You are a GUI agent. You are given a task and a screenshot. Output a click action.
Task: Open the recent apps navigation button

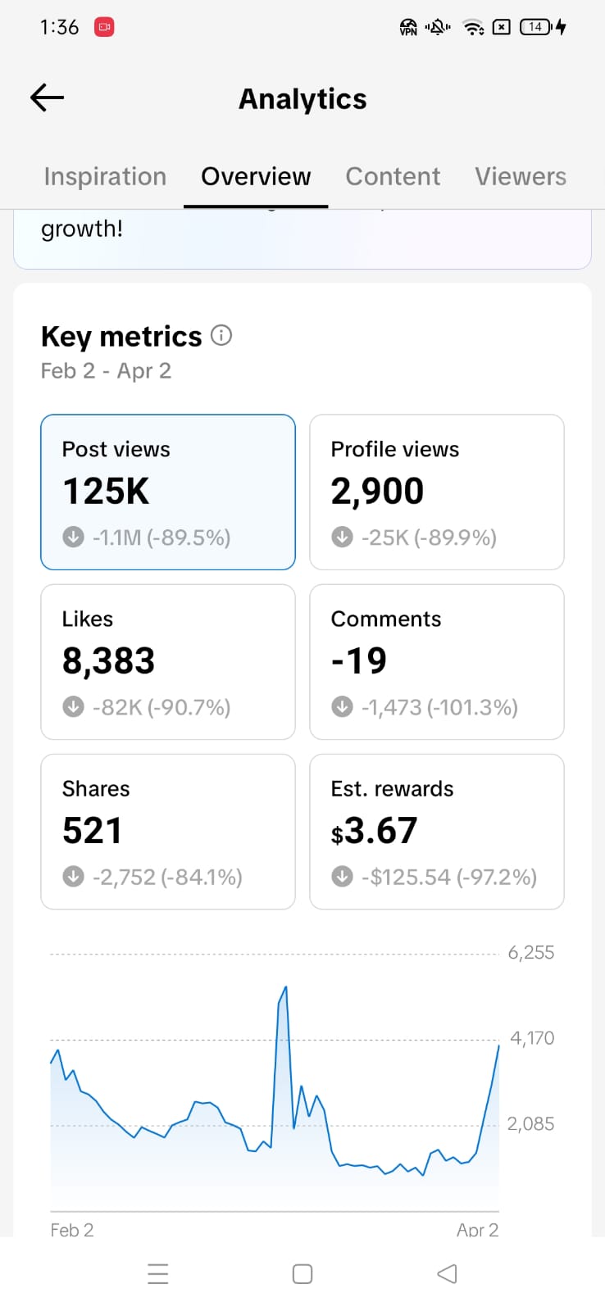point(158,1273)
